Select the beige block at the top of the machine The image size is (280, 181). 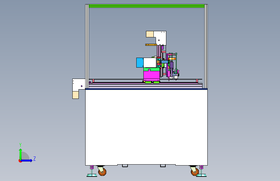(x=150, y=34)
